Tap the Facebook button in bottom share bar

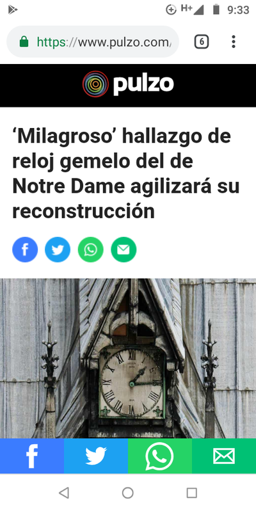tap(32, 456)
